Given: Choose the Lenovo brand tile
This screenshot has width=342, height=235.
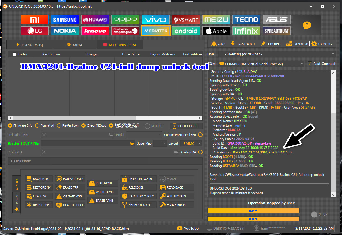Looking at the screenshot, I should [95, 31].
